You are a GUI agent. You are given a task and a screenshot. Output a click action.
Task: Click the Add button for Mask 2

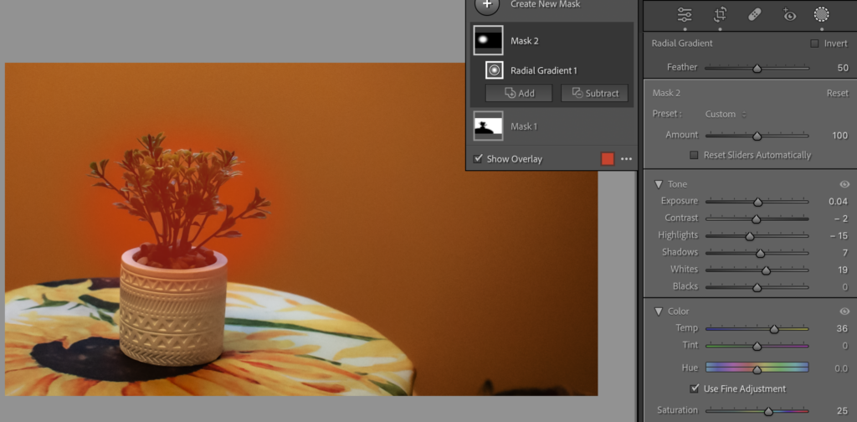click(x=519, y=93)
